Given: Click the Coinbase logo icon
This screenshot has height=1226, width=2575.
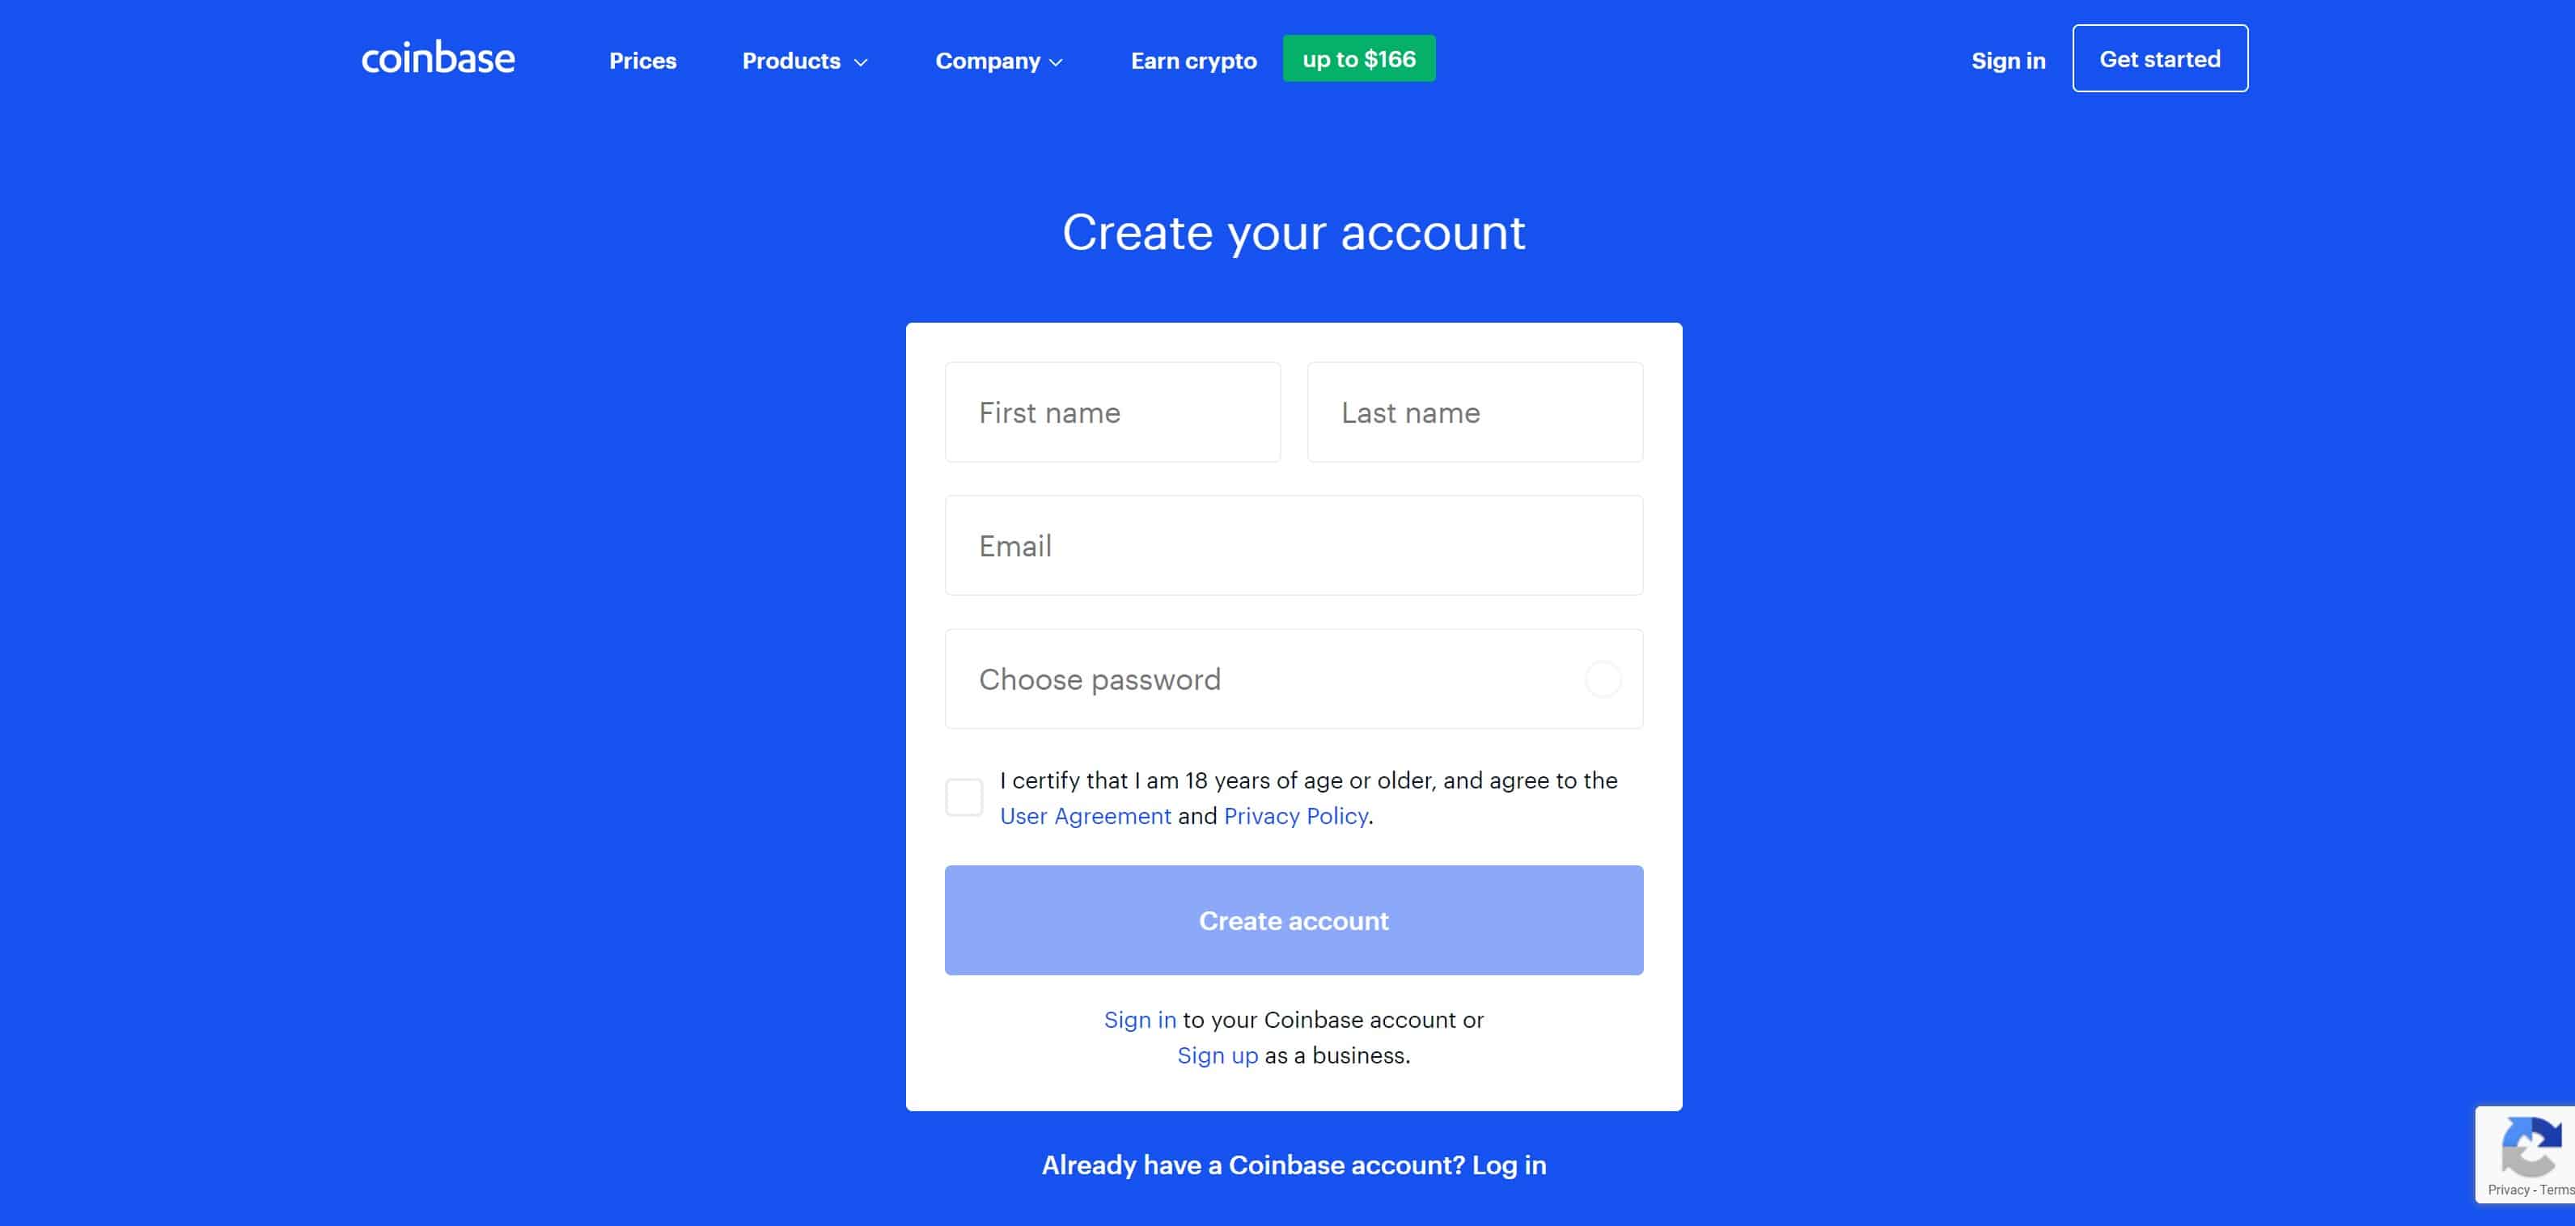Looking at the screenshot, I should coord(434,57).
